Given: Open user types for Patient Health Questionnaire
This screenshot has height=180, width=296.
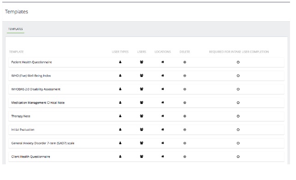Looking at the screenshot, I should click(120, 62).
